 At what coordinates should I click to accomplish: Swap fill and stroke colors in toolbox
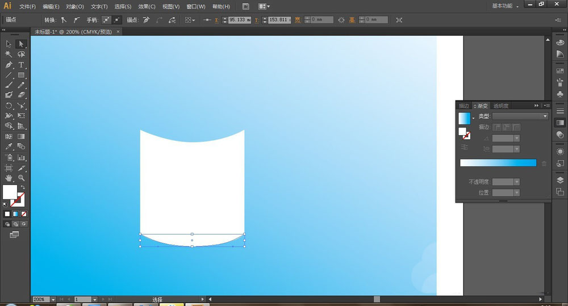pyautogui.click(x=23, y=187)
